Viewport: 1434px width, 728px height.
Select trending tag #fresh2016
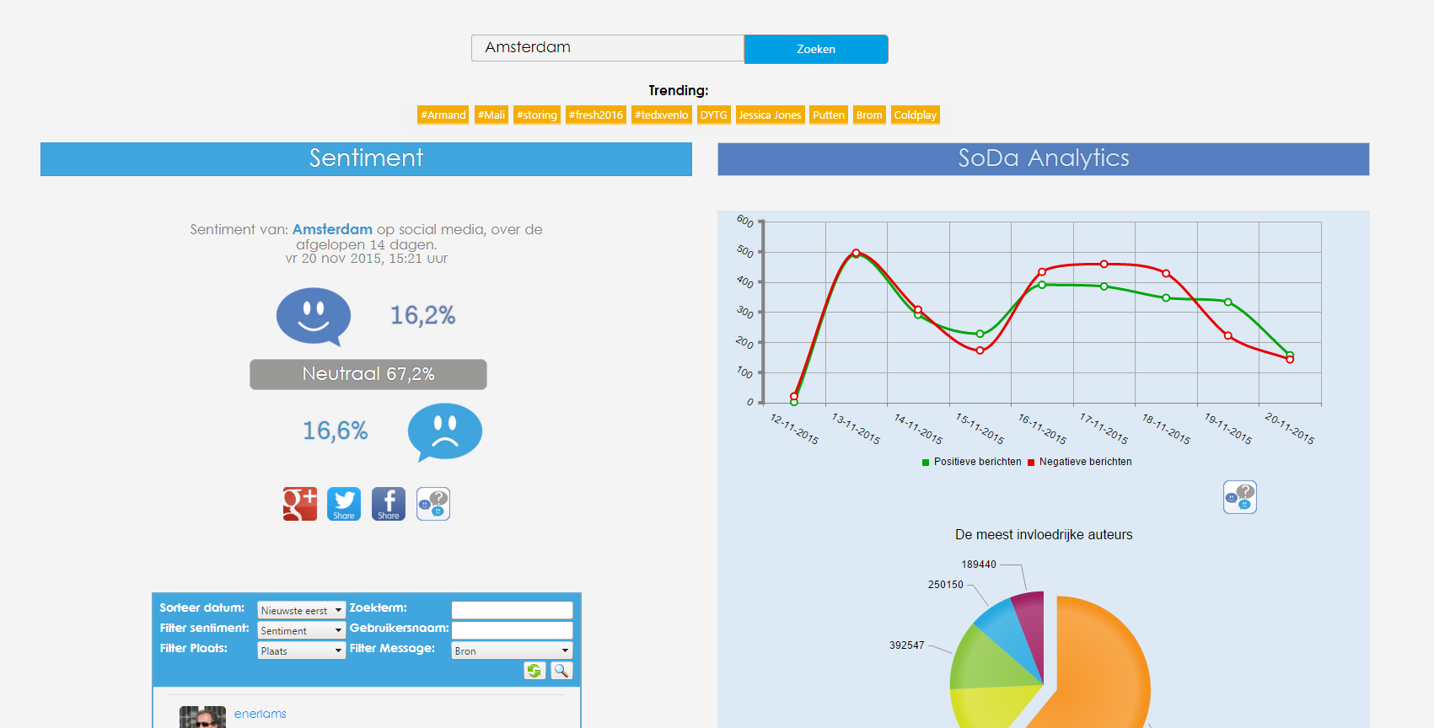coord(596,115)
